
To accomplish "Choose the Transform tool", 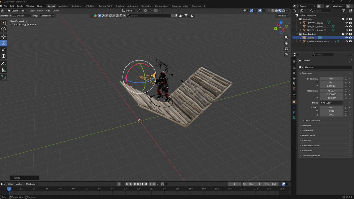I will click(4, 56).
